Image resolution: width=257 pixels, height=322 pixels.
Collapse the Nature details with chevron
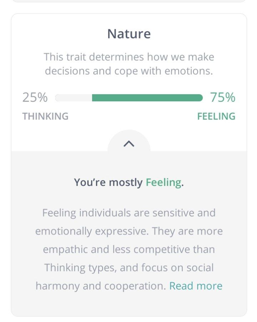point(129,144)
